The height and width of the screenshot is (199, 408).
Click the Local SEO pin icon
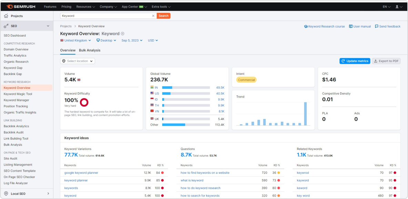[6, 193]
